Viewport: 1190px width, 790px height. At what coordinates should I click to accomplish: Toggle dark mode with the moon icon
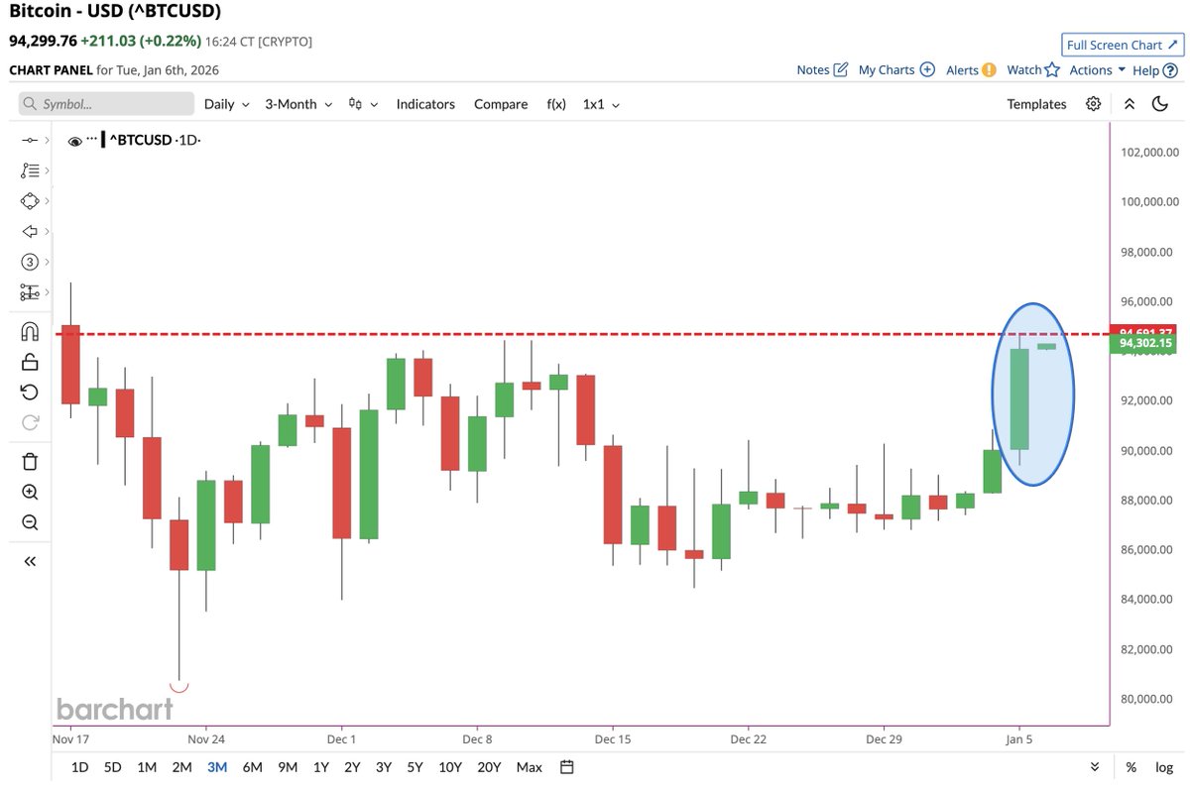pos(1160,103)
